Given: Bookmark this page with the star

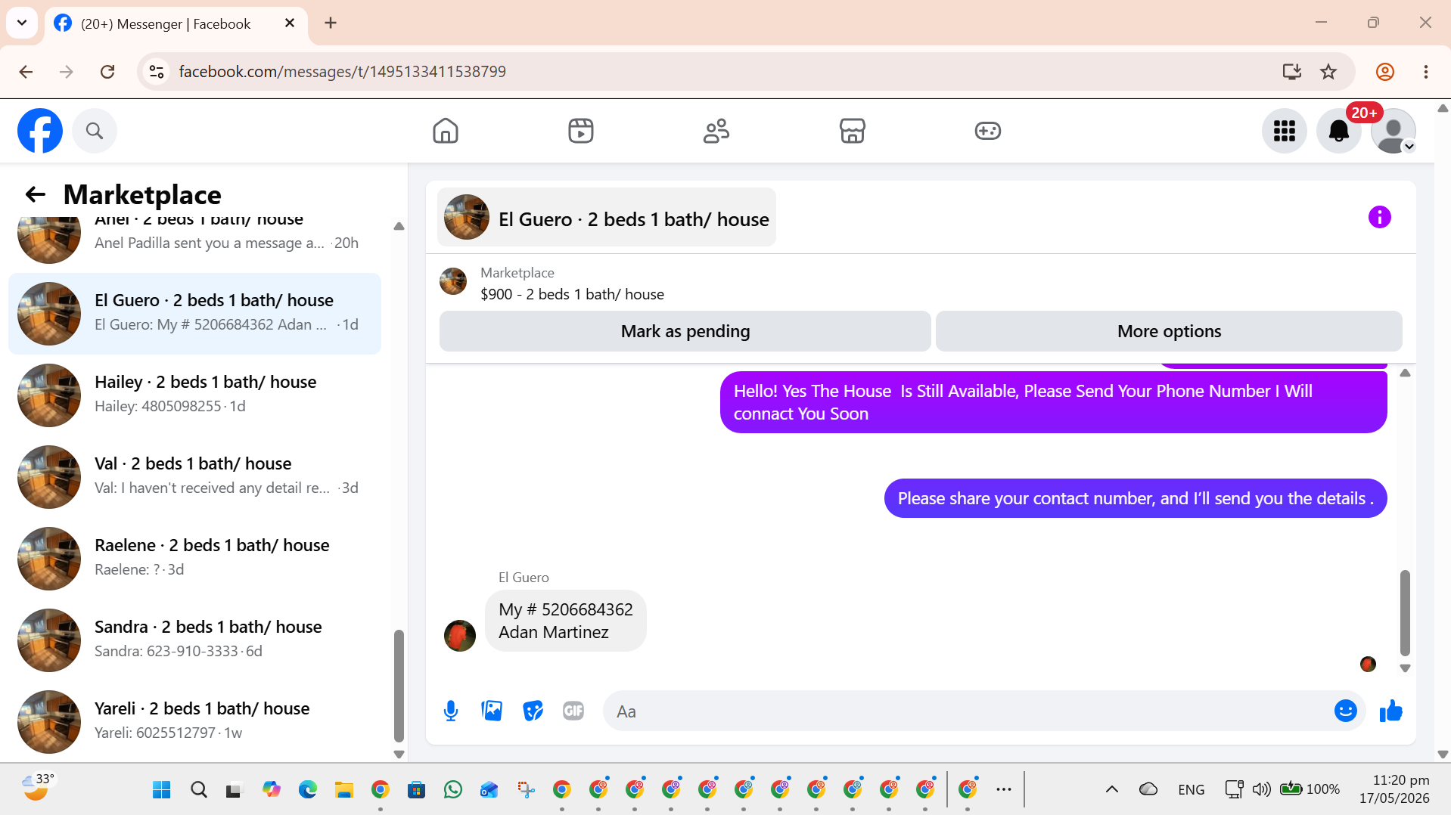Looking at the screenshot, I should 1328,72.
